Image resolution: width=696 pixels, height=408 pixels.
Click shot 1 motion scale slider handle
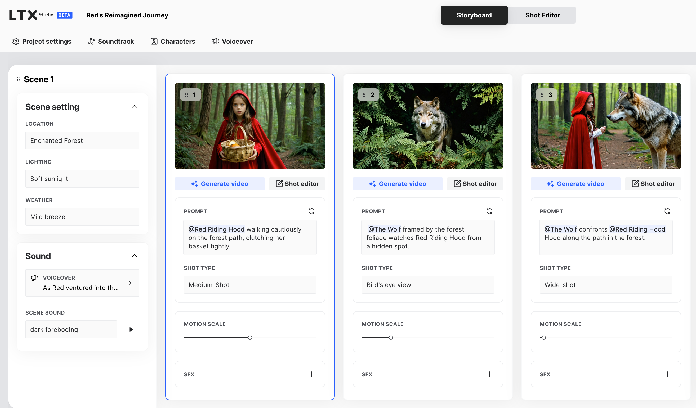click(x=250, y=338)
